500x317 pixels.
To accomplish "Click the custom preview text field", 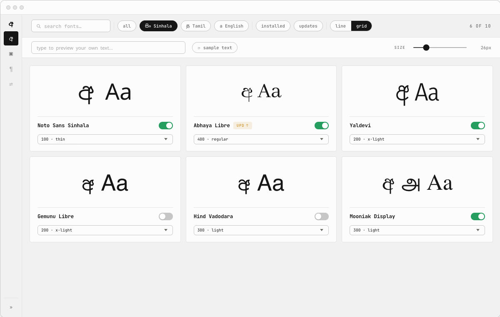I will pyautogui.click(x=108, y=48).
